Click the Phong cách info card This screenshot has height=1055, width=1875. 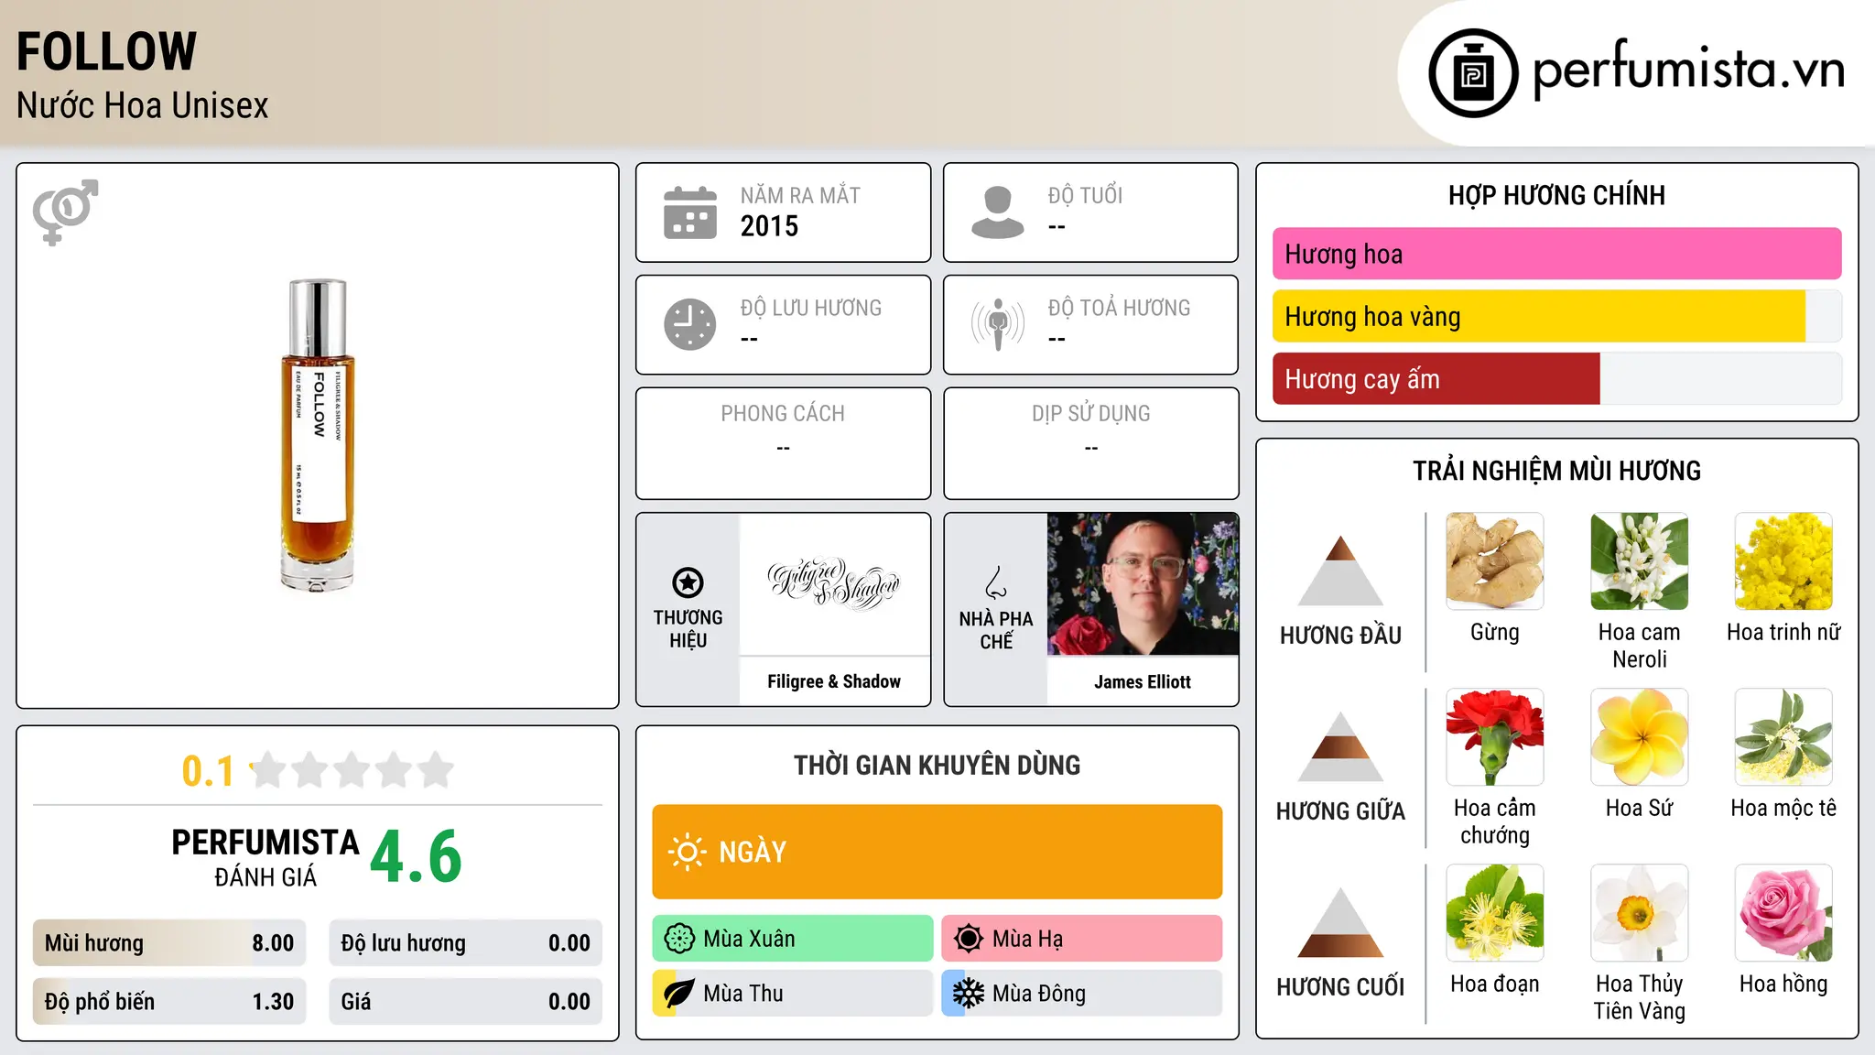(x=783, y=443)
